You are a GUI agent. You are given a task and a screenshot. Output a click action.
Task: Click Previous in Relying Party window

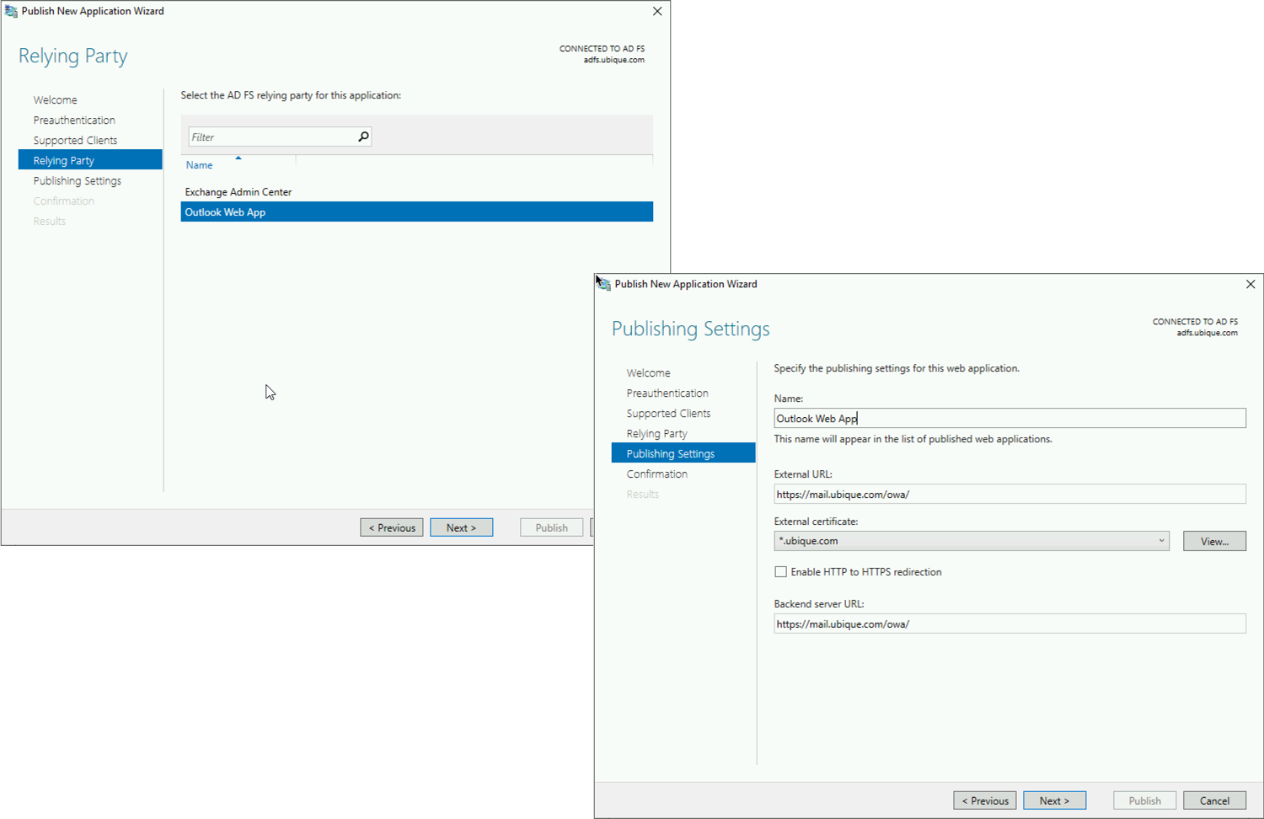click(x=392, y=527)
